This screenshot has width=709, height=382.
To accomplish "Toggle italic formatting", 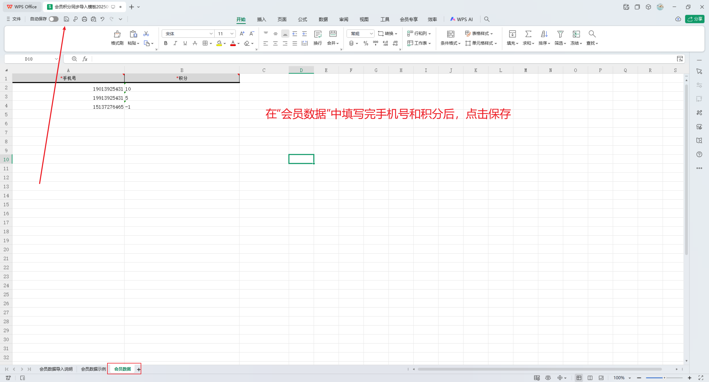I will pyautogui.click(x=175, y=43).
